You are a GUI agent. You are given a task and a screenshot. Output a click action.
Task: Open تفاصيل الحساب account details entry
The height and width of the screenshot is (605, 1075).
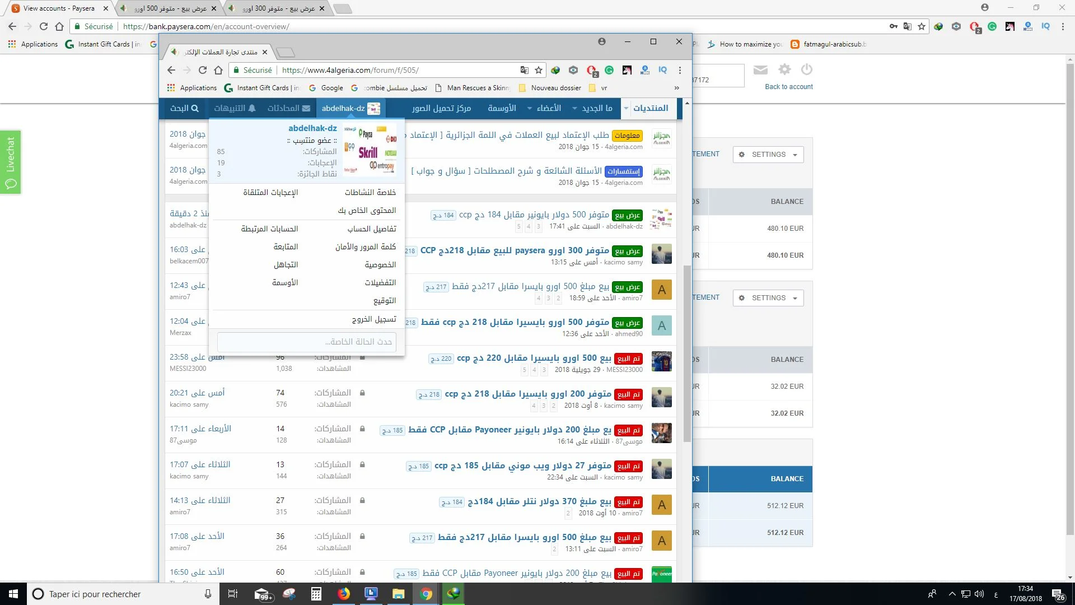pyautogui.click(x=371, y=229)
